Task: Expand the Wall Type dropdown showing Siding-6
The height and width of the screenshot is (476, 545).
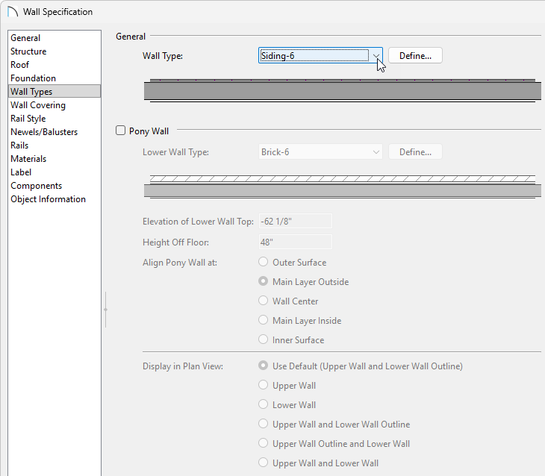Action: (320, 56)
